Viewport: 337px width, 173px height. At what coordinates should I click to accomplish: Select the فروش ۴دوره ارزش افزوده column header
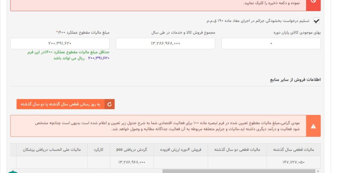coord(181,150)
